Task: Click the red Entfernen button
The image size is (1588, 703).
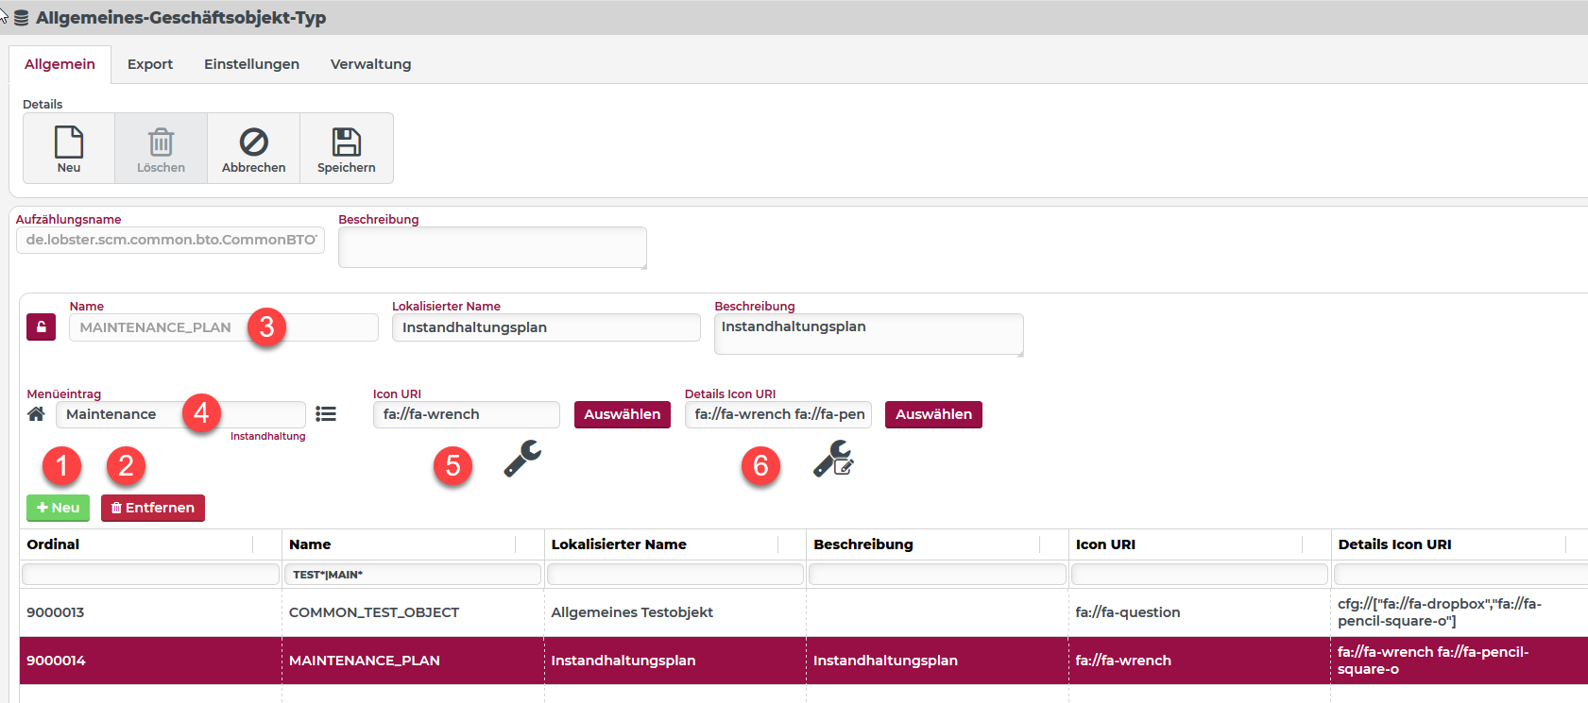Action: 153,508
